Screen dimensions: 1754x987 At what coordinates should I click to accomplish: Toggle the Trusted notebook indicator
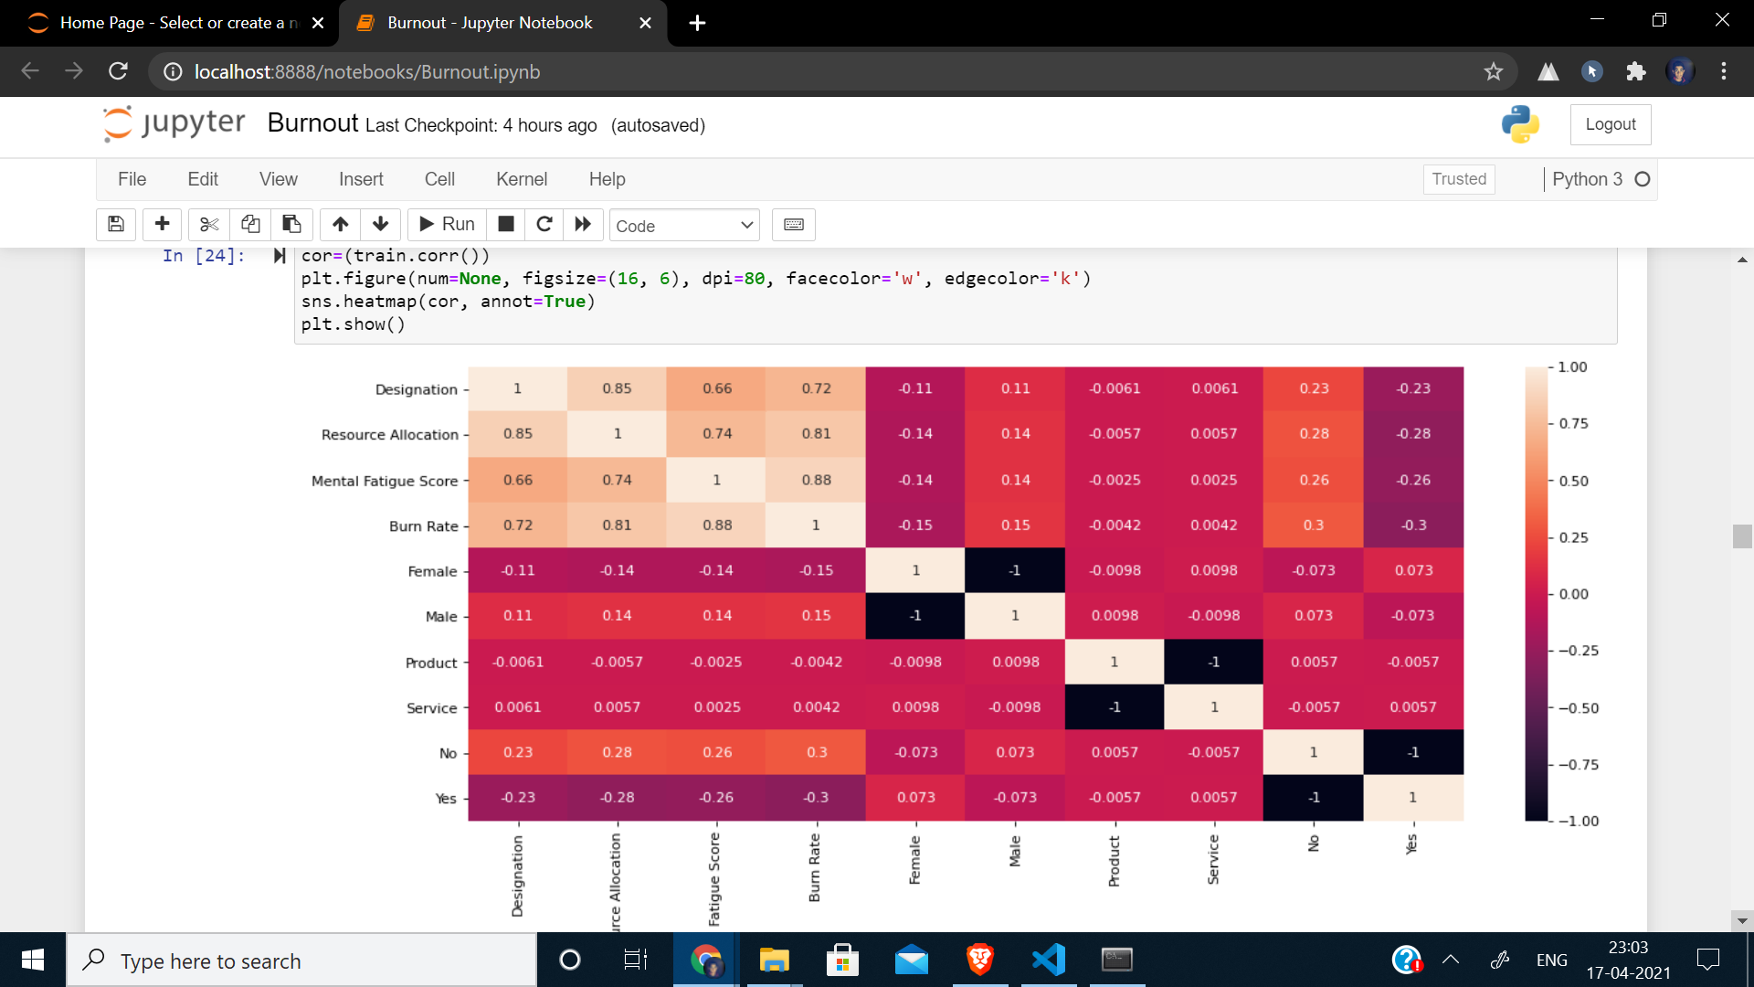click(1458, 179)
